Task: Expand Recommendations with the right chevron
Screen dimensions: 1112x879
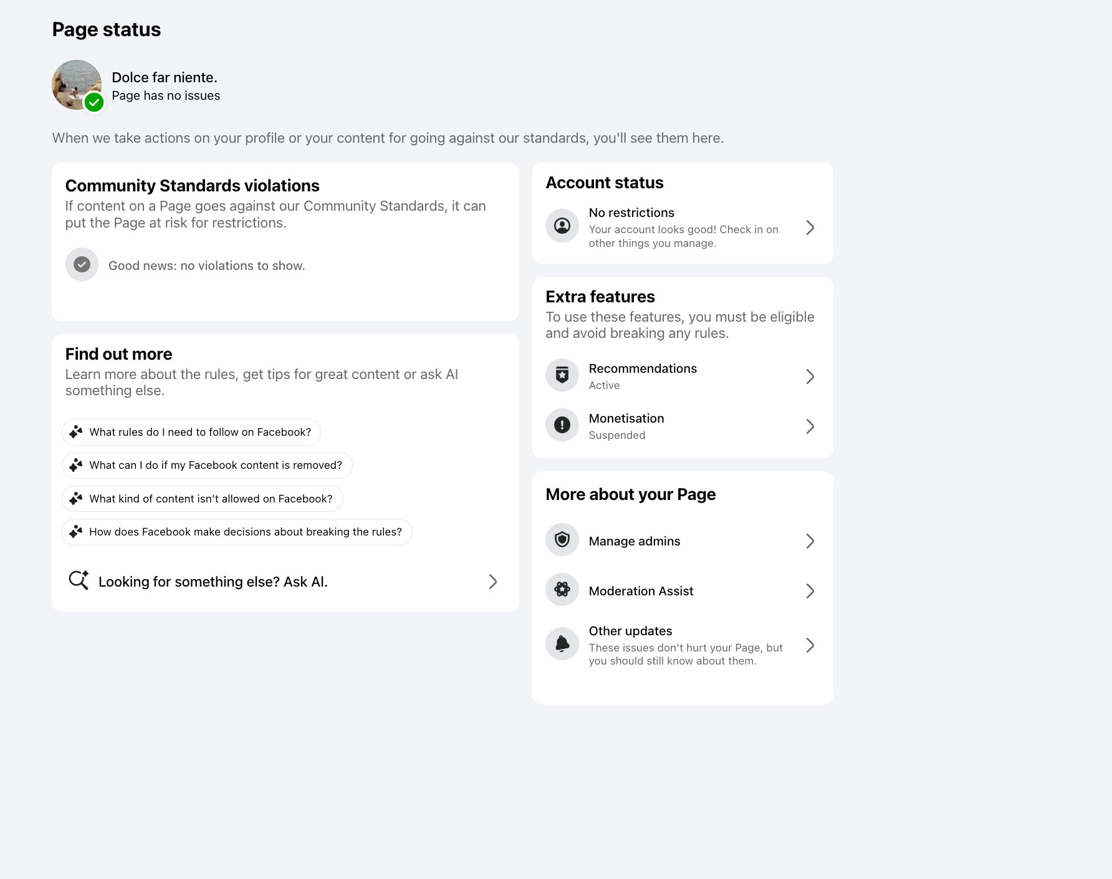Action: point(810,377)
